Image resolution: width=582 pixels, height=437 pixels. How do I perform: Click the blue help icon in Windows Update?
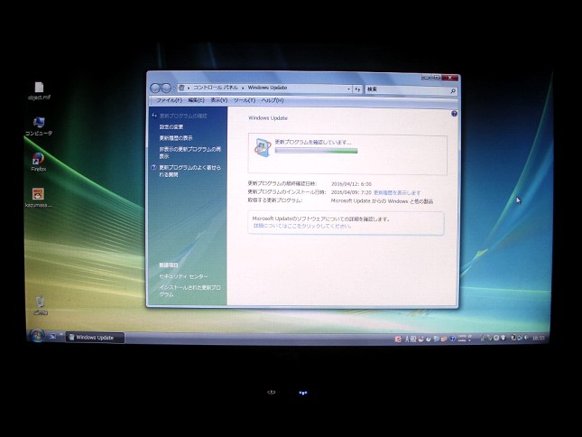coord(454,114)
